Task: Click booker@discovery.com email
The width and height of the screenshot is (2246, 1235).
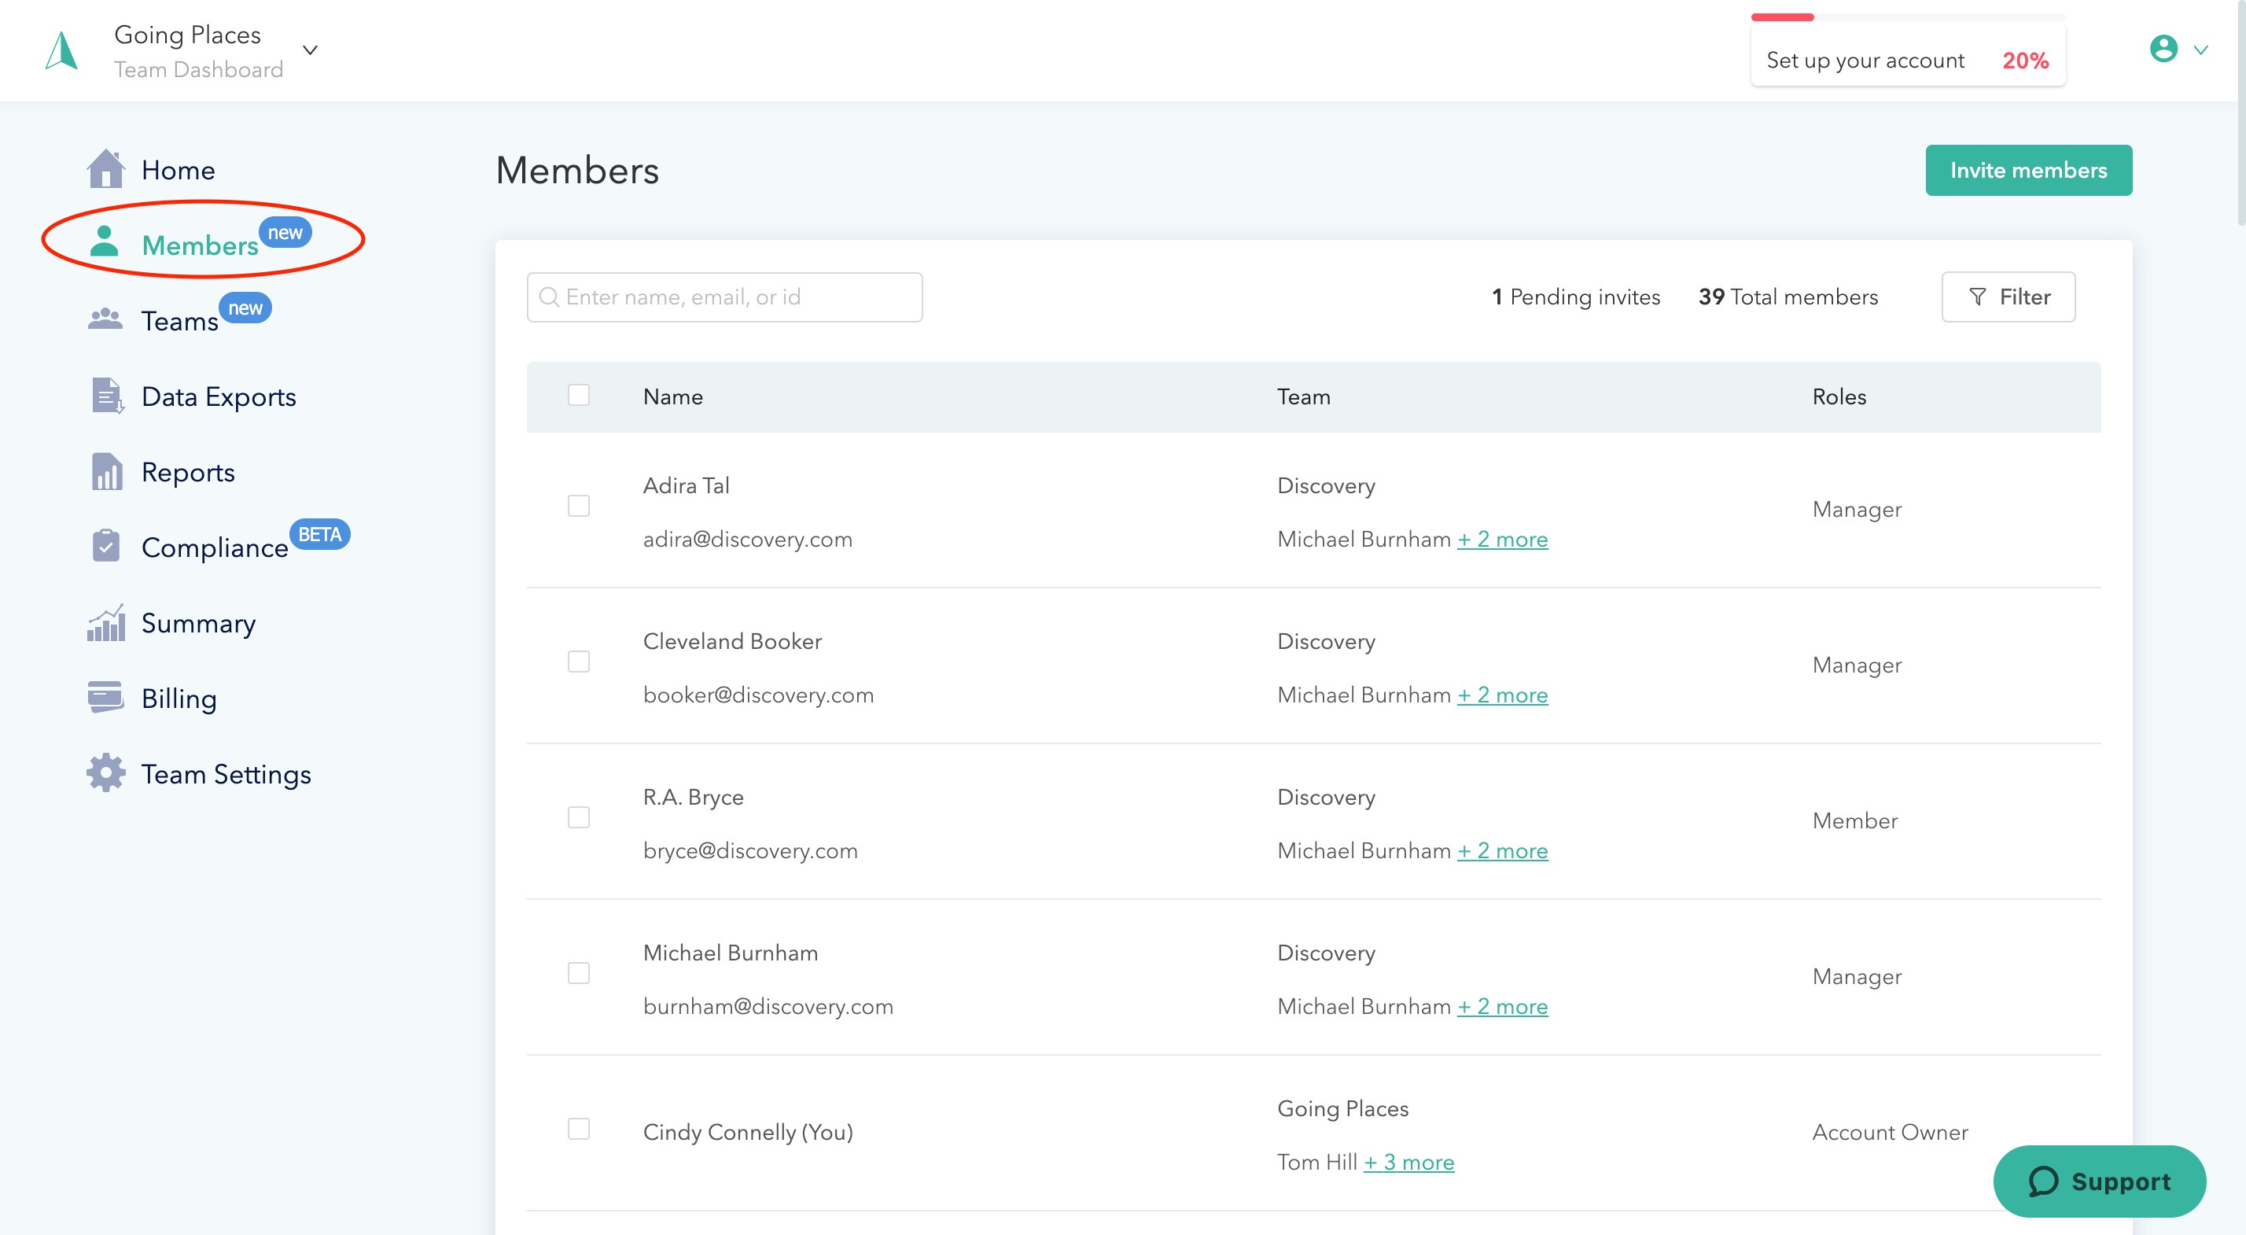Action: [x=757, y=695]
